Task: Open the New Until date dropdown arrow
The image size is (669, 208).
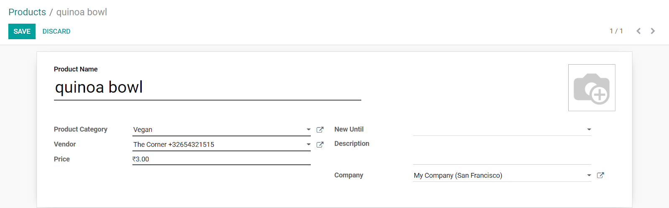Action: (589, 129)
